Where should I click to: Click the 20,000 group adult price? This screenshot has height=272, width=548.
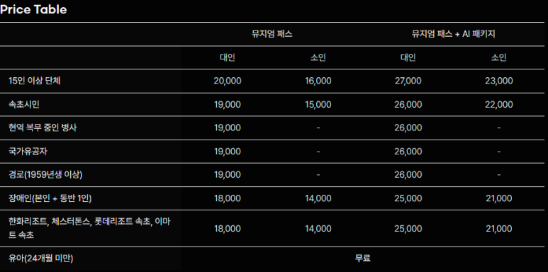click(x=227, y=81)
